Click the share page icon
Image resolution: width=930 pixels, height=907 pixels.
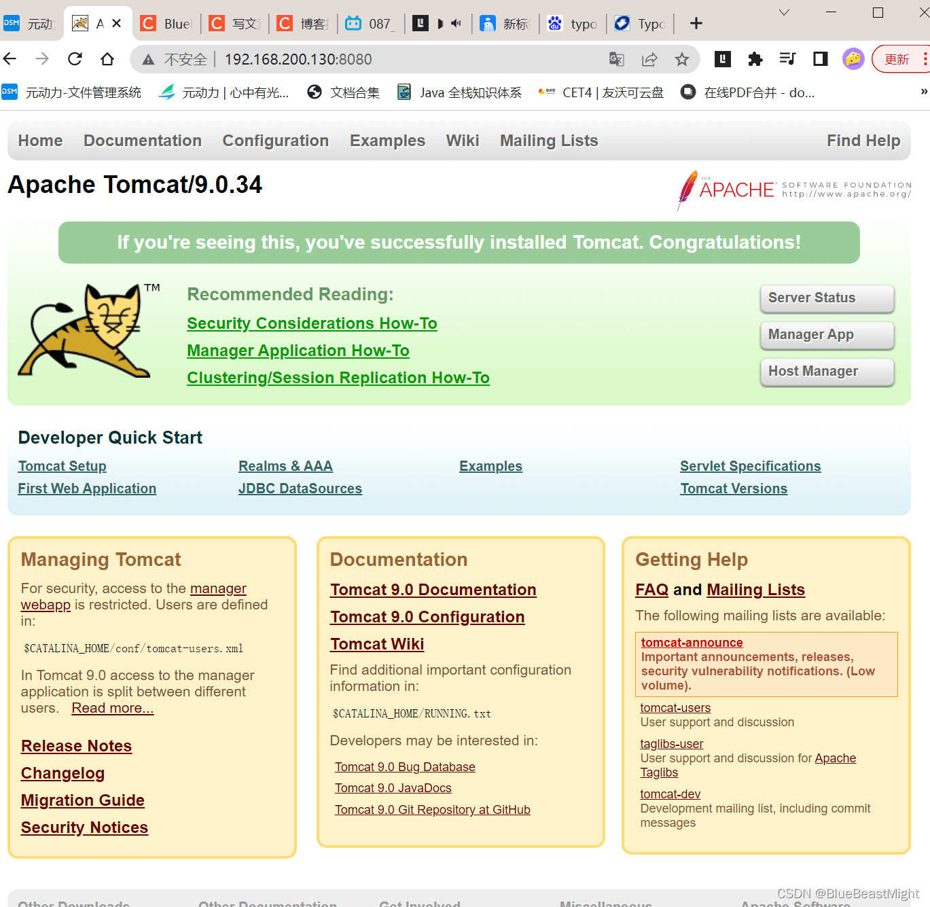coord(649,59)
